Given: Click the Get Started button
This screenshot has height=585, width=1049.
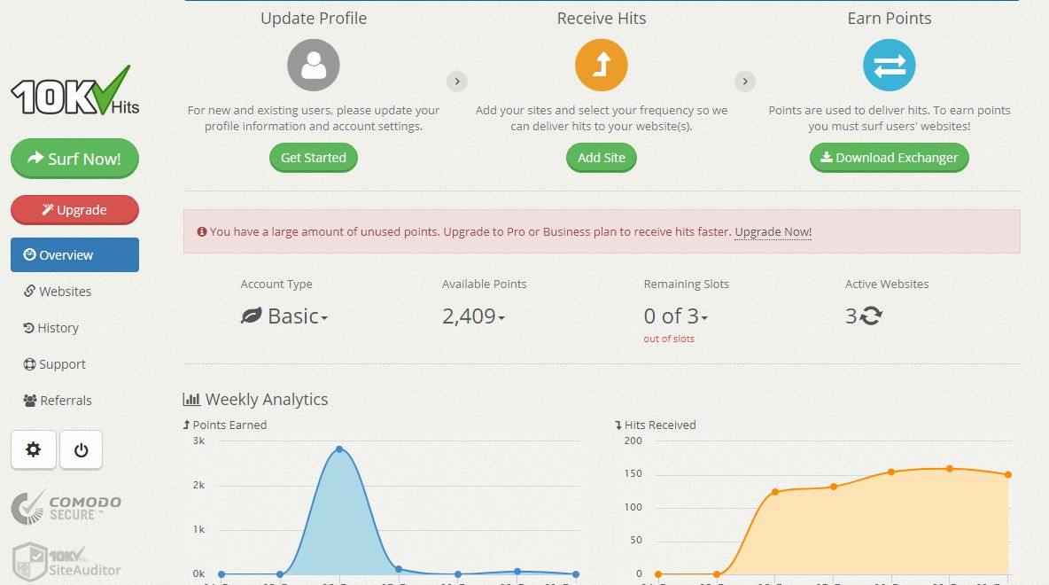Looking at the screenshot, I should (314, 158).
